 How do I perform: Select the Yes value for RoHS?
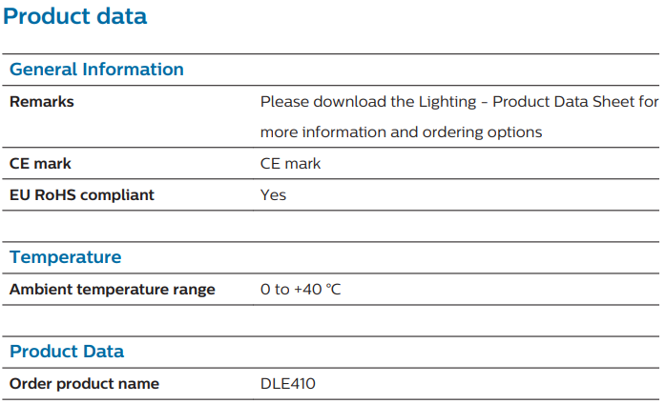coord(273,195)
